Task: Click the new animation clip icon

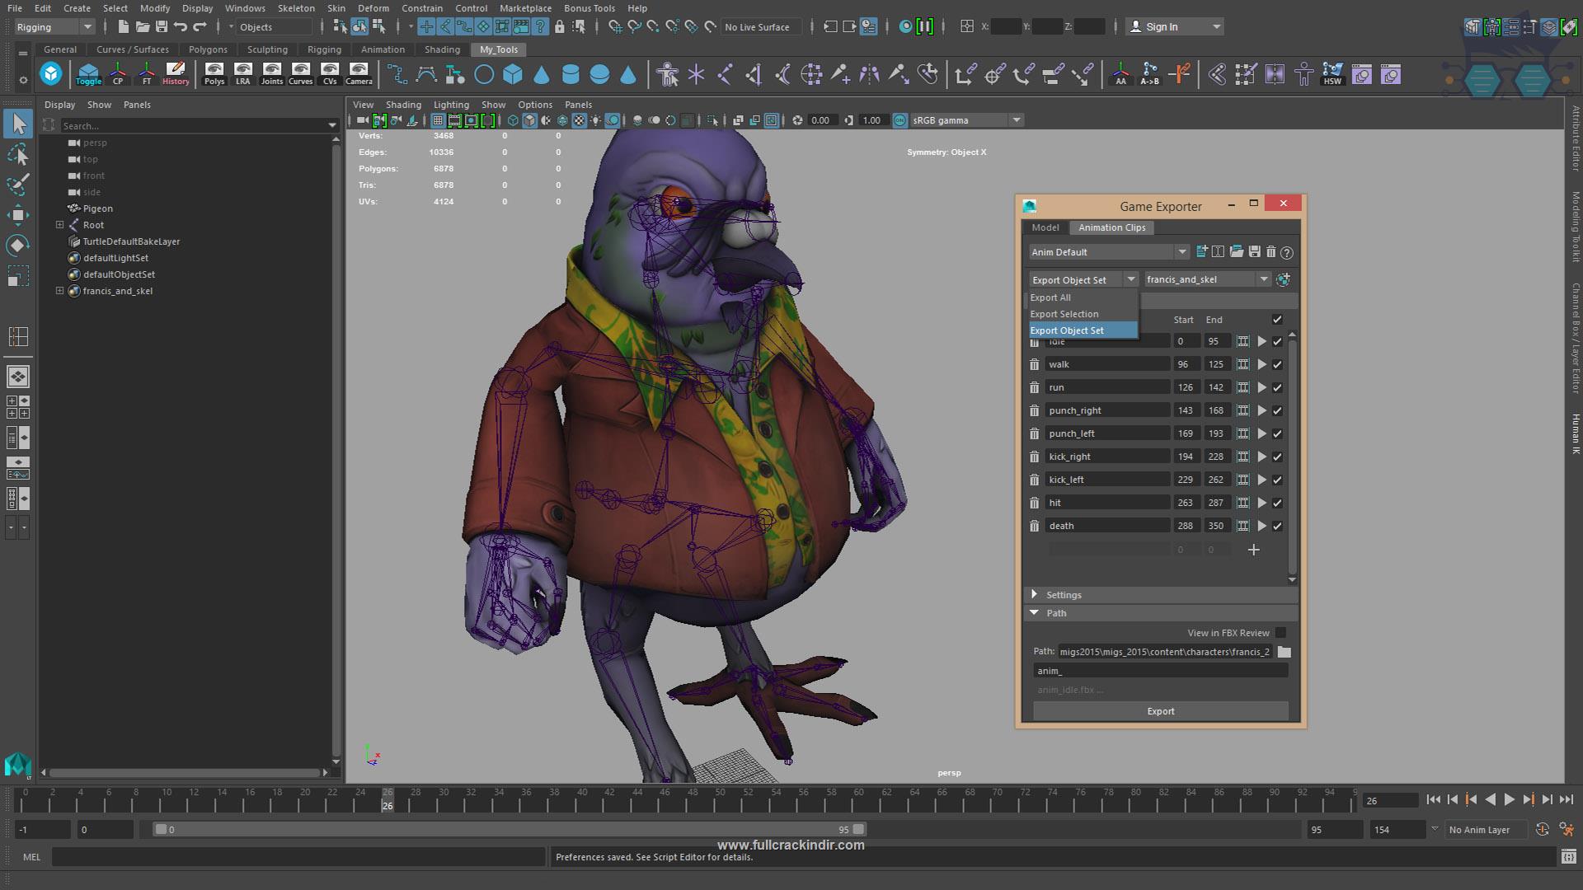Action: [x=1253, y=549]
